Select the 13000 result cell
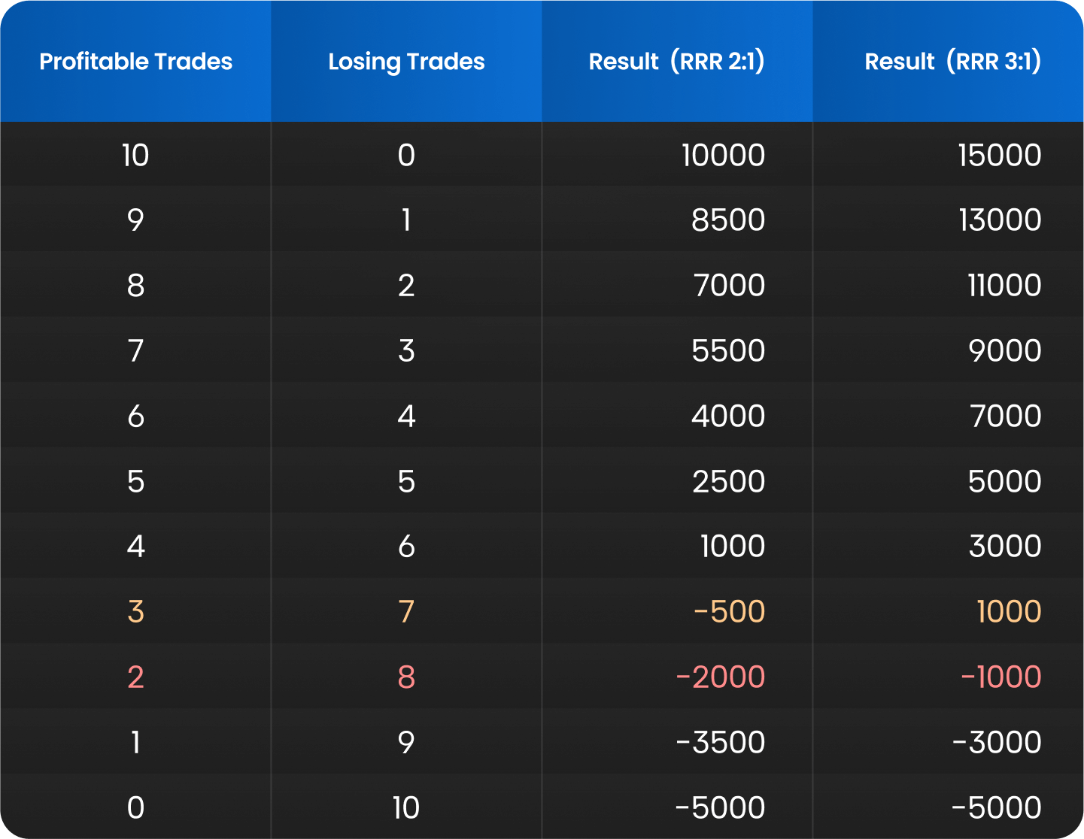 pyautogui.click(x=999, y=220)
